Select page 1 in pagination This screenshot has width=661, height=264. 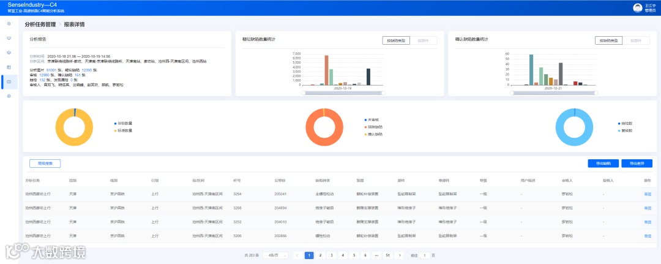[x=309, y=255]
